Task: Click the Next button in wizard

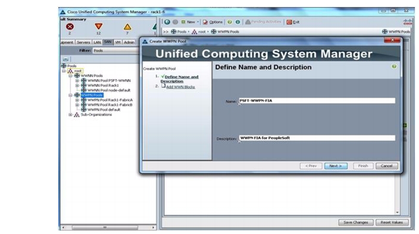Action: [336, 166]
